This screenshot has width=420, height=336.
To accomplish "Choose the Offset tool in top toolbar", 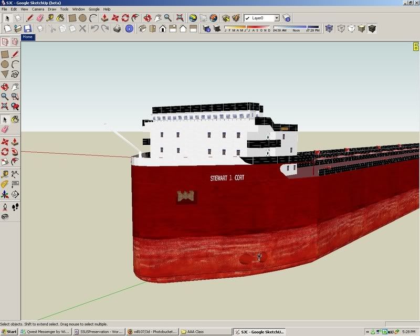I will (x=135, y=18).
